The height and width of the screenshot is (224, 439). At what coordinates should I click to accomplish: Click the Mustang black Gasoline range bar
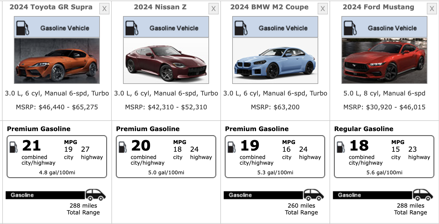pyautogui.click(x=372, y=195)
